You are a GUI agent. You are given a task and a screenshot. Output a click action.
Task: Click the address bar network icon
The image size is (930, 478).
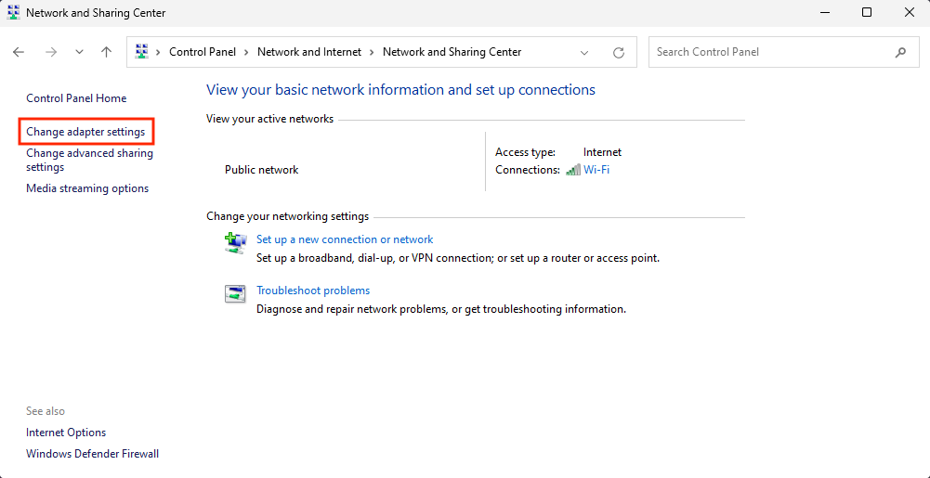tap(141, 52)
